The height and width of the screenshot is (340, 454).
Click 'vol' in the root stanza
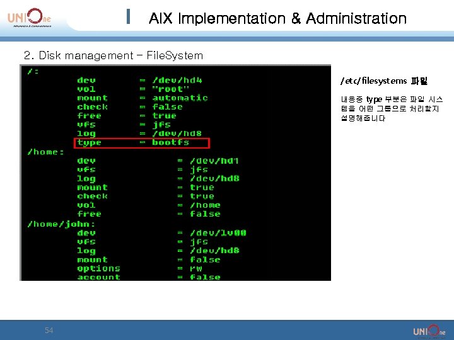pos(86,89)
